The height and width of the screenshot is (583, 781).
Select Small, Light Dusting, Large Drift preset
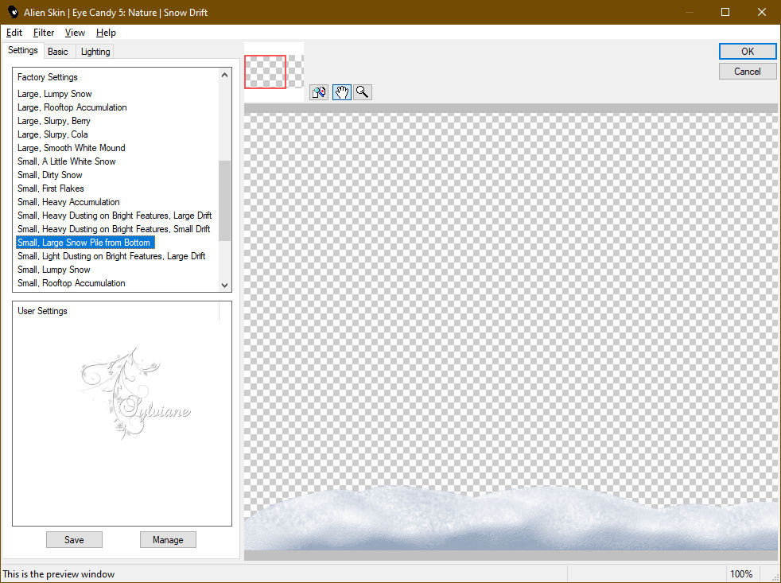[111, 255]
